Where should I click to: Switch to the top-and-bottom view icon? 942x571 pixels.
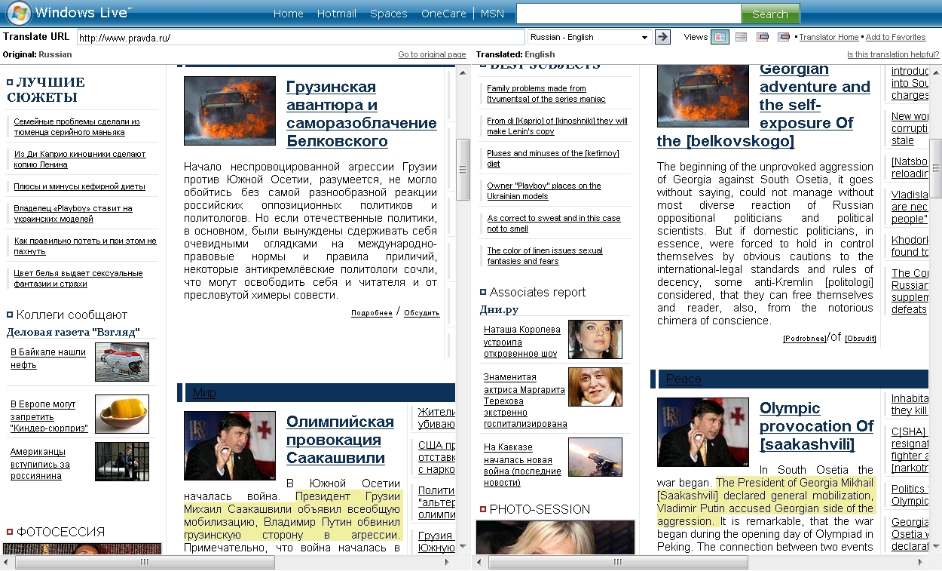[742, 37]
